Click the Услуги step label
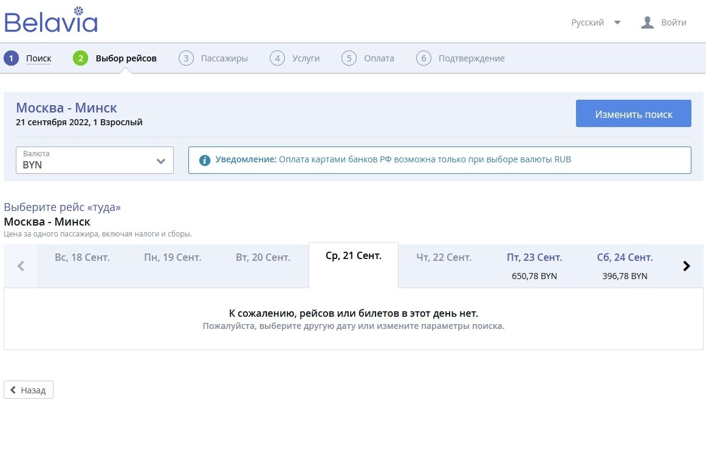The image size is (706, 456). point(306,58)
